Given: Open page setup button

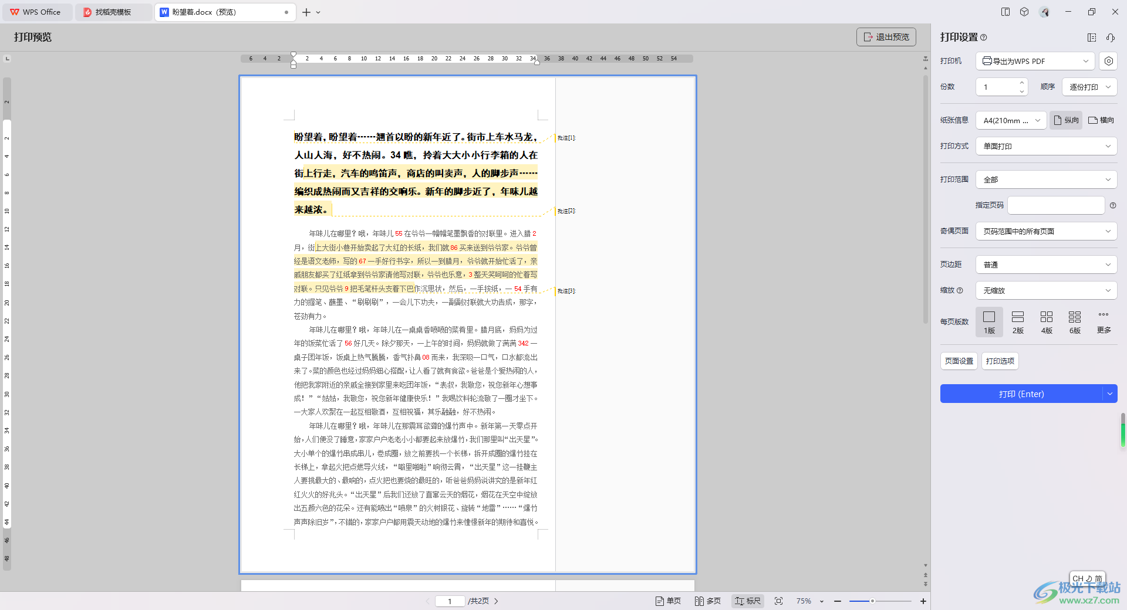Looking at the screenshot, I should coord(959,361).
